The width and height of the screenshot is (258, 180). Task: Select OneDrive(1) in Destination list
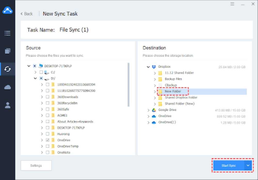click(167, 122)
